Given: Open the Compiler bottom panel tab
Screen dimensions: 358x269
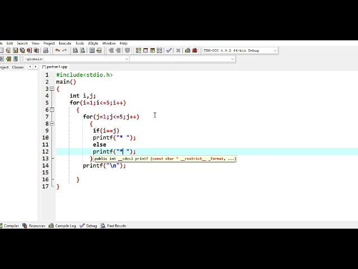Looking at the screenshot, I should tap(10, 226).
